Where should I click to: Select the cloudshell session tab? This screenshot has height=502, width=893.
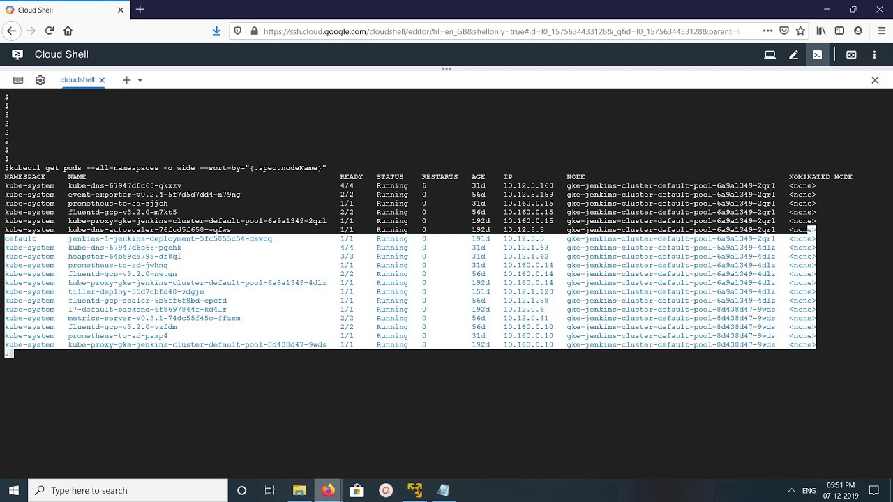[x=77, y=80]
